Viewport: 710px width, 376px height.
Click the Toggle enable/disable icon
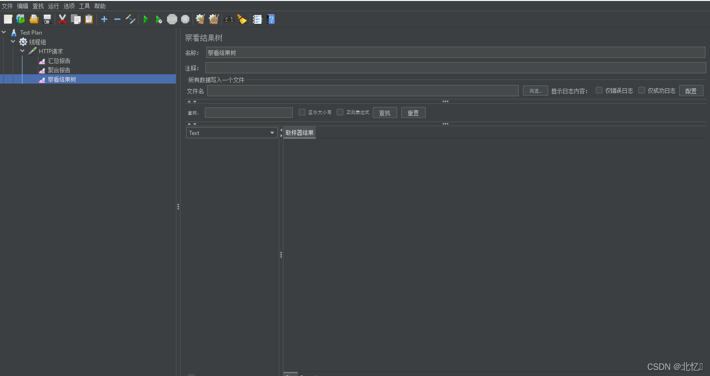pyautogui.click(x=130, y=19)
